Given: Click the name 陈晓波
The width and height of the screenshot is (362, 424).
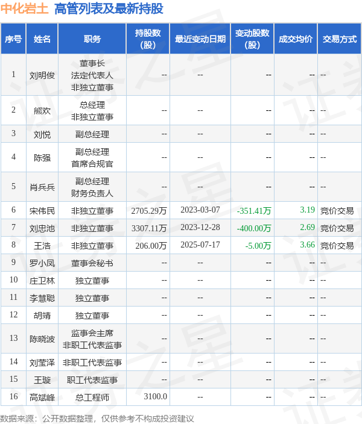Looking at the screenshot, I should pyautogui.click(x=42, y=339).
